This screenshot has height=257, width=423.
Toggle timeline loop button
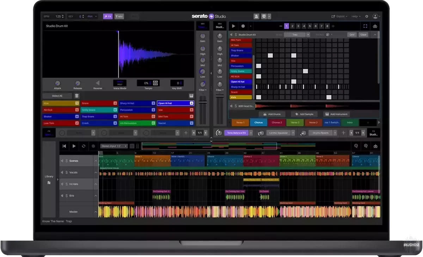point(84,146)
